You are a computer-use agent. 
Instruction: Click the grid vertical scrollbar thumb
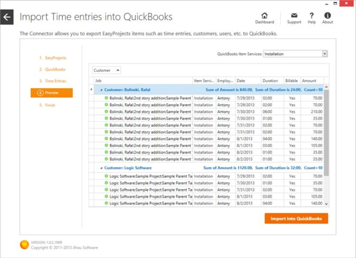[x=326, y=133]
